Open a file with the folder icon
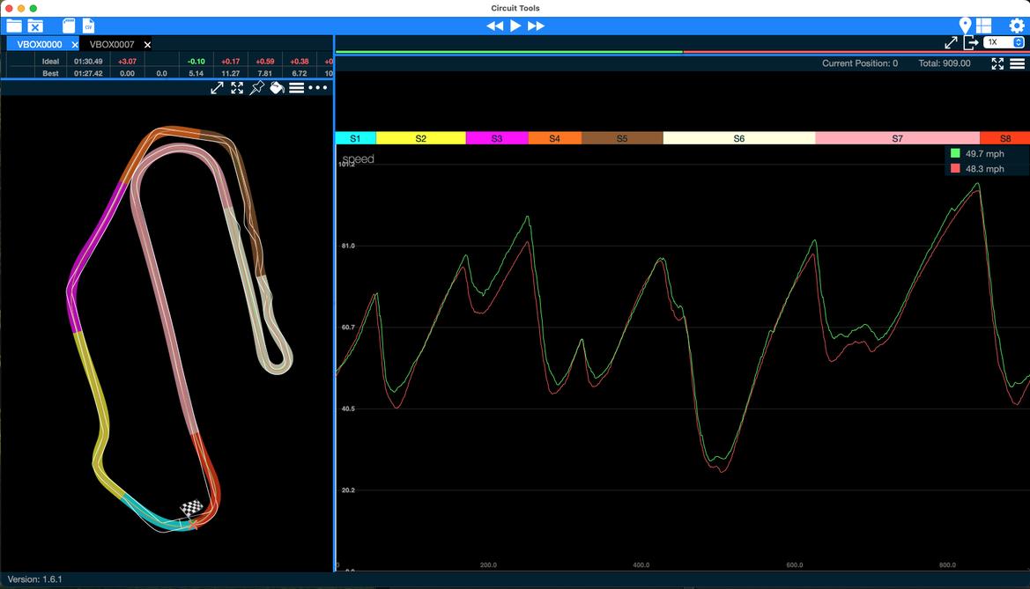This screenshot has width=1030, height=589. [14, 26]
